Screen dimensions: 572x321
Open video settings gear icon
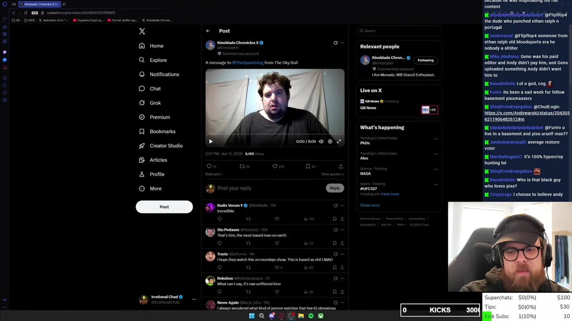tap(330, 141)
